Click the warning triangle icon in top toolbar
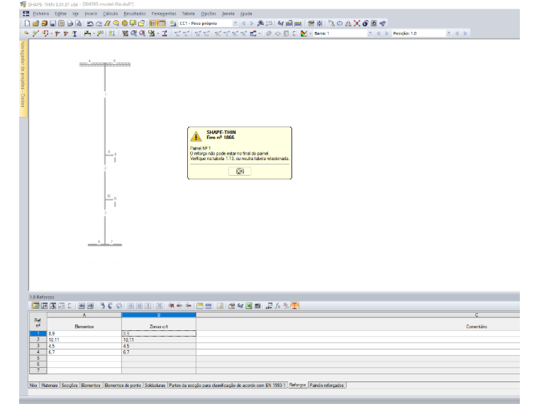539x404 pixels. [x=348, y=23]
